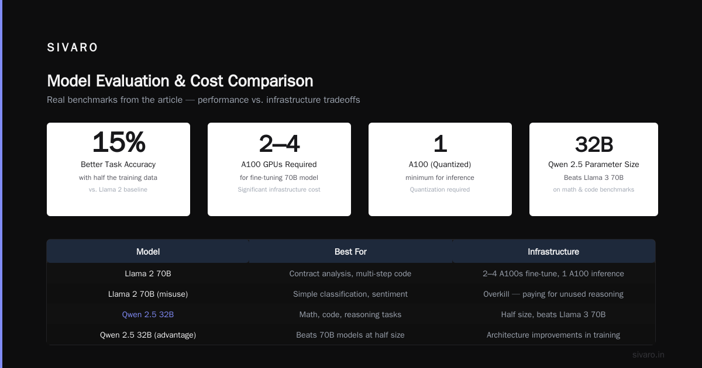Select the Llama 2 70B row label
Viewport: 702px width, 368px height.
click(x=148, y=273)
